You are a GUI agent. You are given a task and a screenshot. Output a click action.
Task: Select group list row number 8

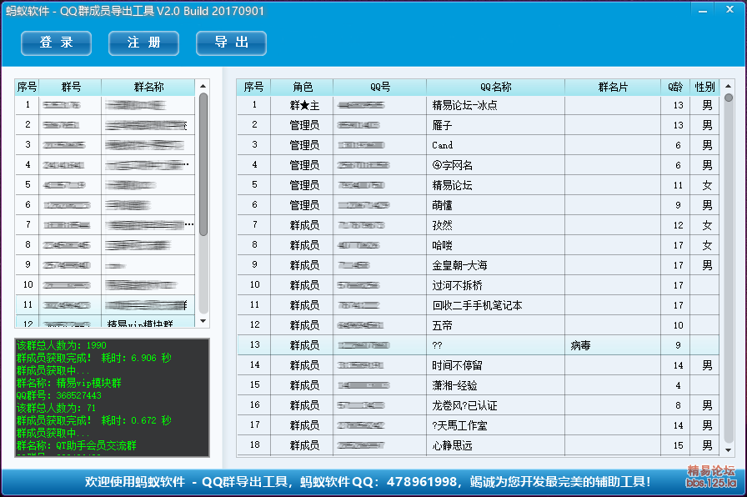pos(105,245)
